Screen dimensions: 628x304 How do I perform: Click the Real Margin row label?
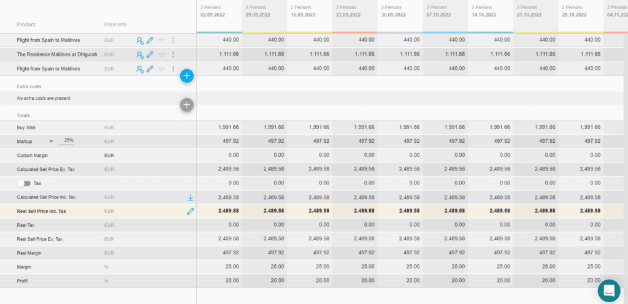point(29,253)
